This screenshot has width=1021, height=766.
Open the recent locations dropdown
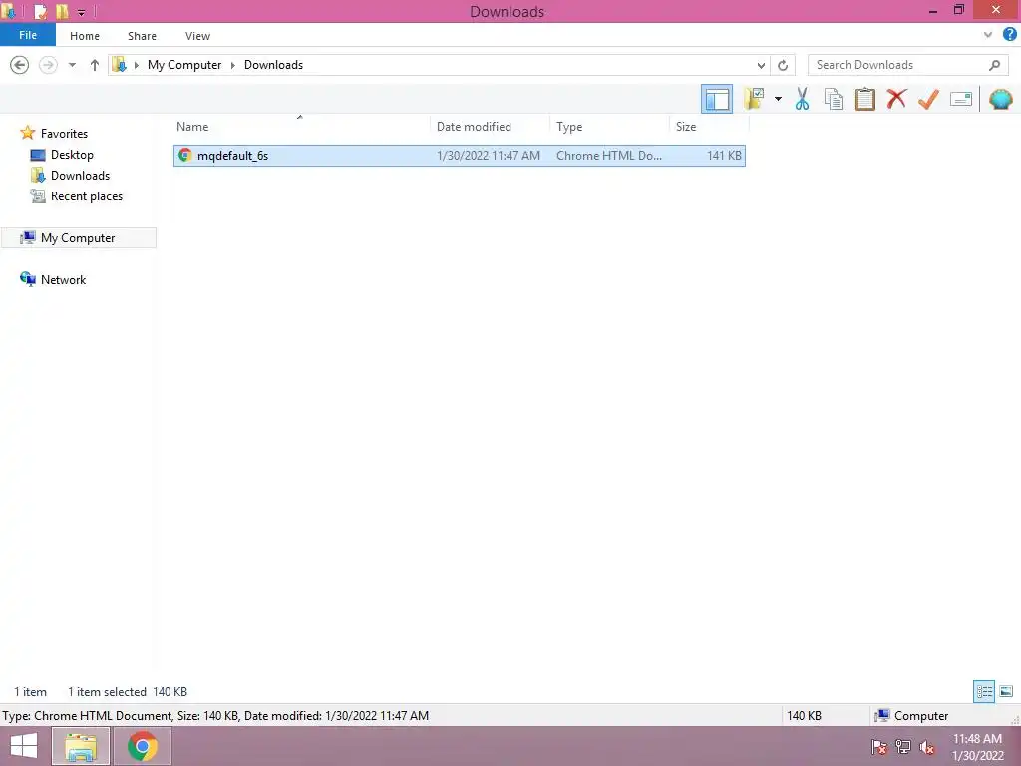(72, 65)
